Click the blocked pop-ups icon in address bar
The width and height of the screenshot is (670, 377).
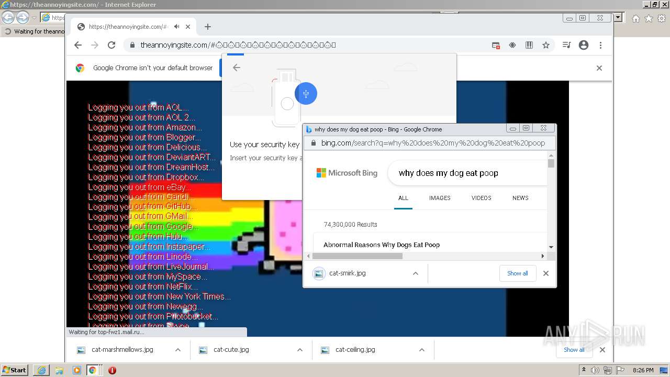click(x=496, y=45)
